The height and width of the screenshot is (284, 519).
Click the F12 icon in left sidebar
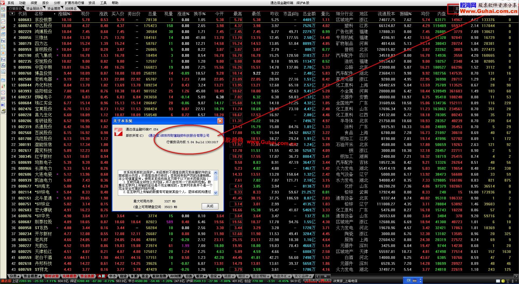[x=3, y=59]
